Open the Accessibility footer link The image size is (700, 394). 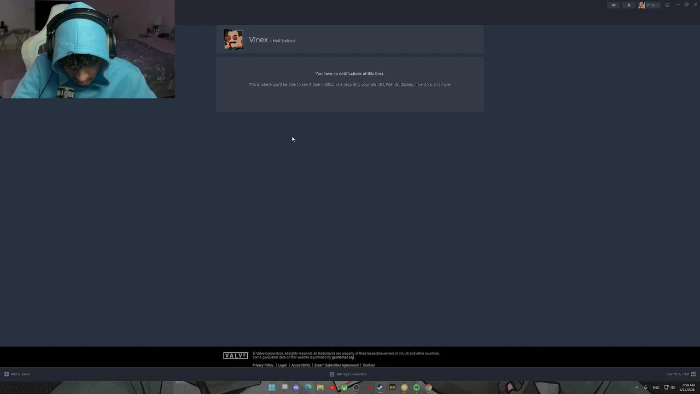(301, 365)
